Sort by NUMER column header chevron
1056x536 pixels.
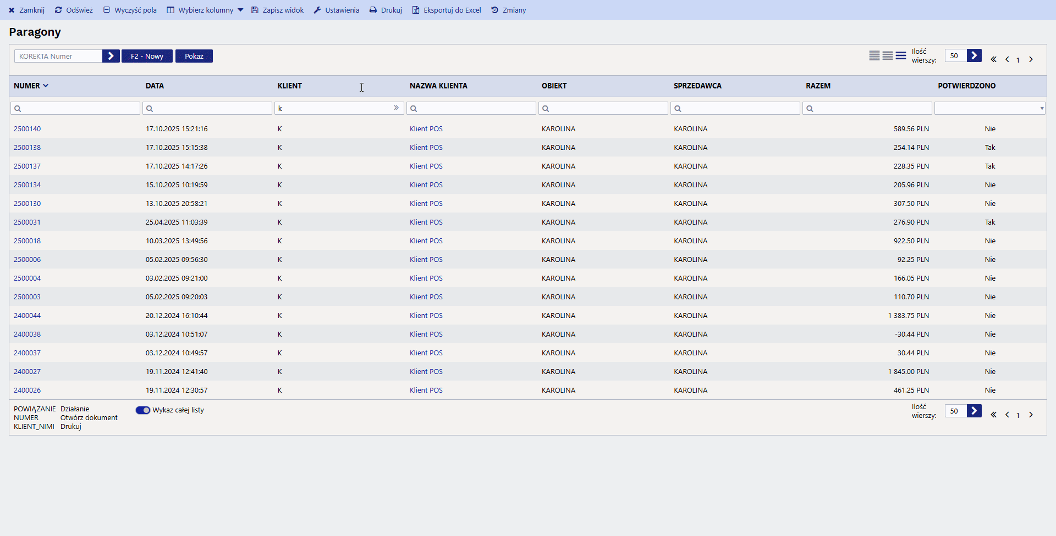pyautogui.click(x=46, y=86)
